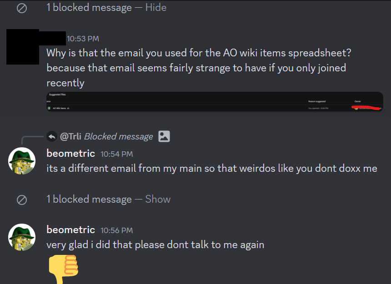Click the beometric username at 10:54 PM
The width and height of the screenshot is (391, 284).
(70, 154)
